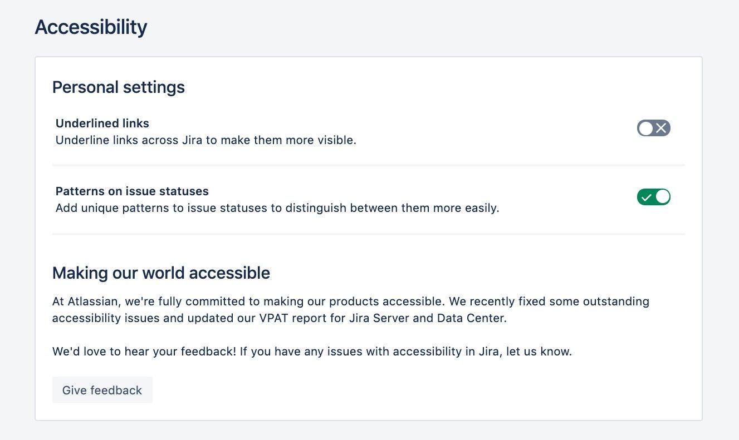Click the Accessibility page heading
Screen dimensions: 739x440
coord(91,27)
